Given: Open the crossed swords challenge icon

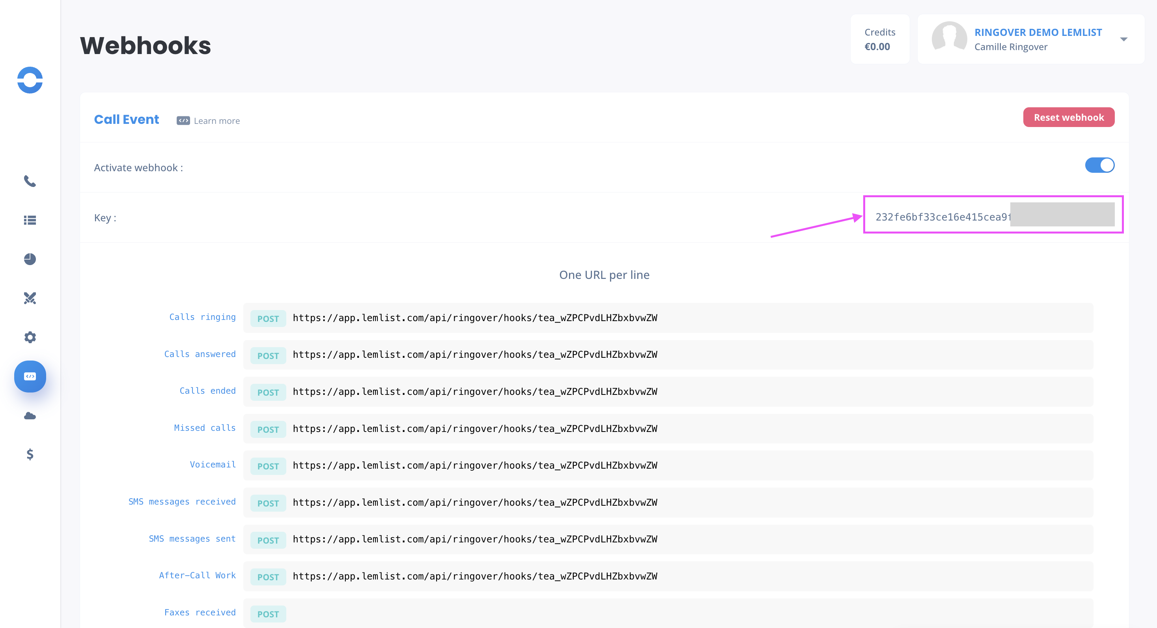Looking at the screenshot, I should coord(30,298).
